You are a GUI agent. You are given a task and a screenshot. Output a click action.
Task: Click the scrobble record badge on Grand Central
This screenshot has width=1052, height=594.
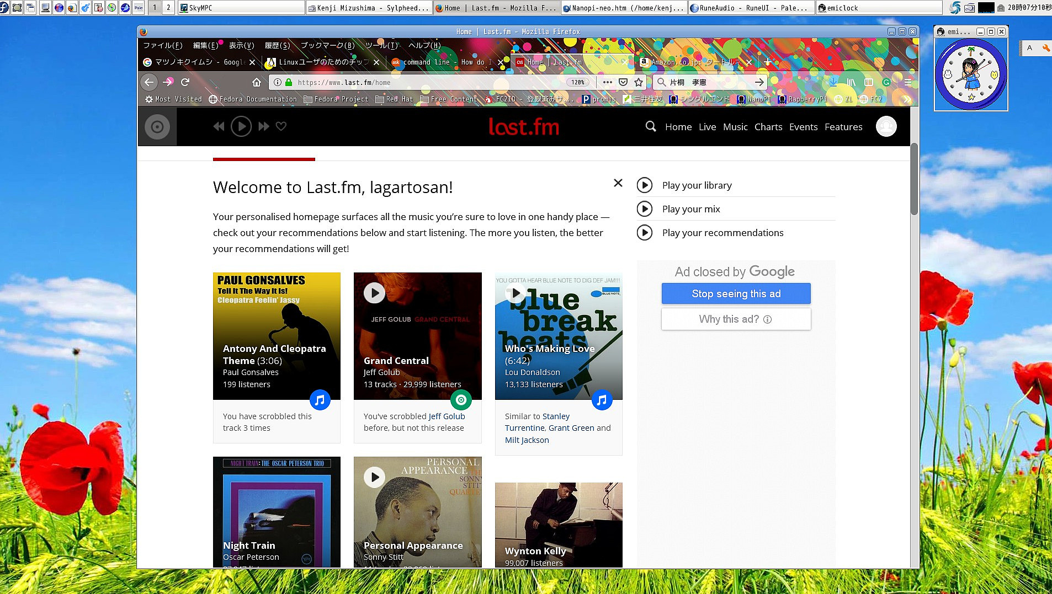pyautogui.click(x=461, y=400)
